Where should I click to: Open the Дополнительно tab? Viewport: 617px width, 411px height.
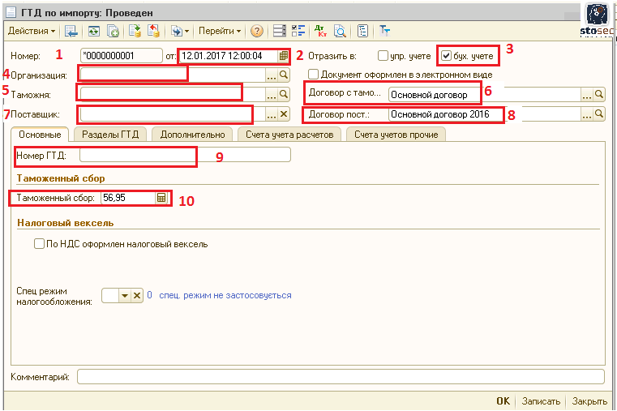[x=192, y=135]
